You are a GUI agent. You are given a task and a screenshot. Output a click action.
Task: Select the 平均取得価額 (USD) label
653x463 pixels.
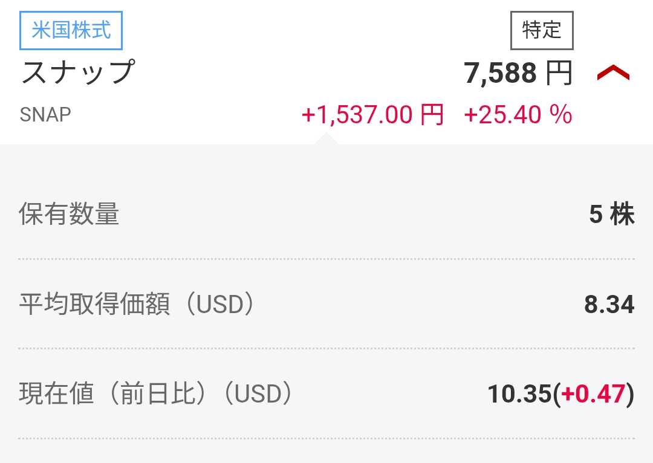136,305
